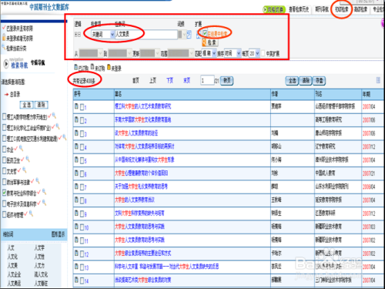This screenshot has height=289, width=385.
Task: Toggle the 在结果中检索 checkbox
Action: [x=205, y=32]
